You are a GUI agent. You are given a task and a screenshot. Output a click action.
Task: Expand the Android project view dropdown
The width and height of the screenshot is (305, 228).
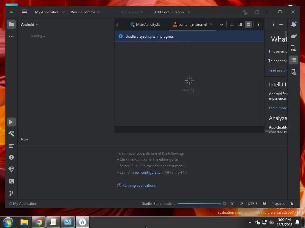click(x=30, y=25)
